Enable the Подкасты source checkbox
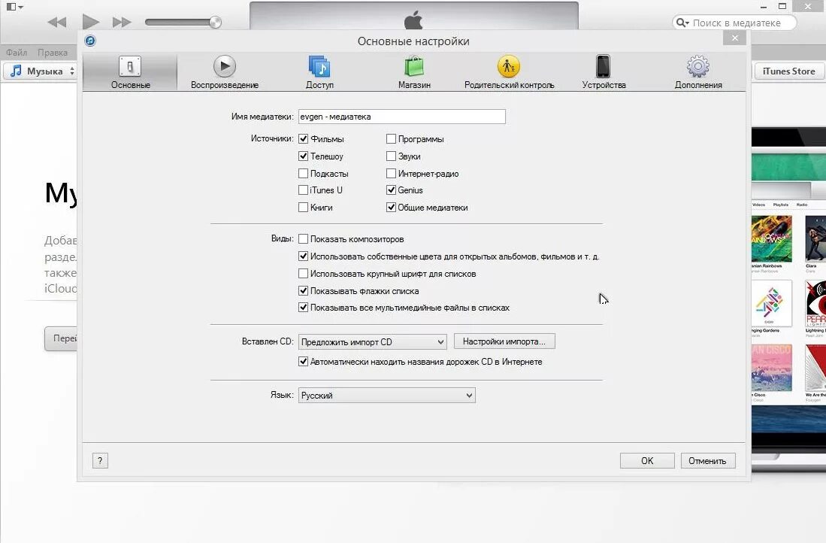This screenshot has height=543, width=826. (303, 173)
